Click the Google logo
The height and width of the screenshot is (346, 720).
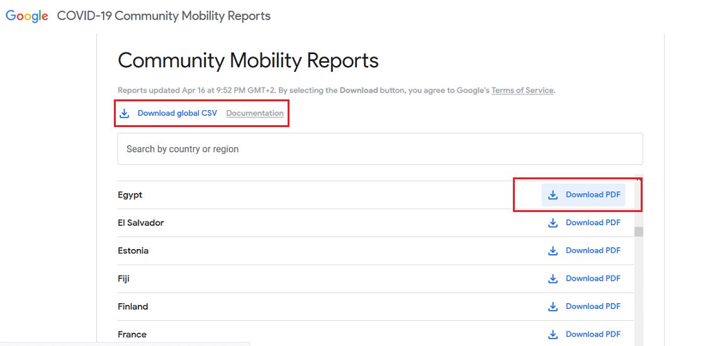pos(26,16)
